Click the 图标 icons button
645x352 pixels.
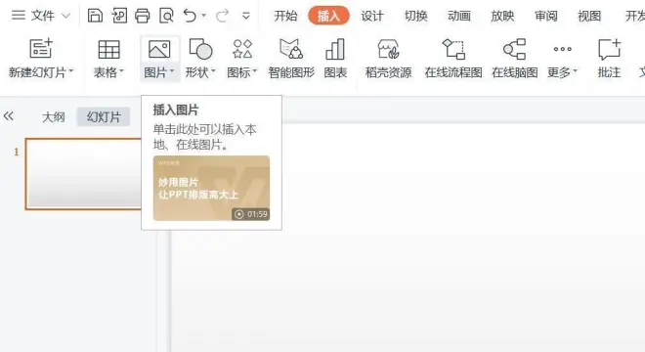tap(242, 50)
